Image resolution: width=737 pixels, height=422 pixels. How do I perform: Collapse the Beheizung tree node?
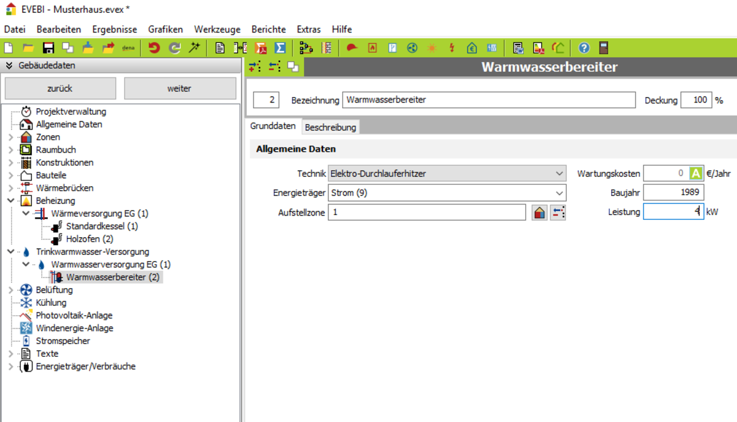pos(10,201)
